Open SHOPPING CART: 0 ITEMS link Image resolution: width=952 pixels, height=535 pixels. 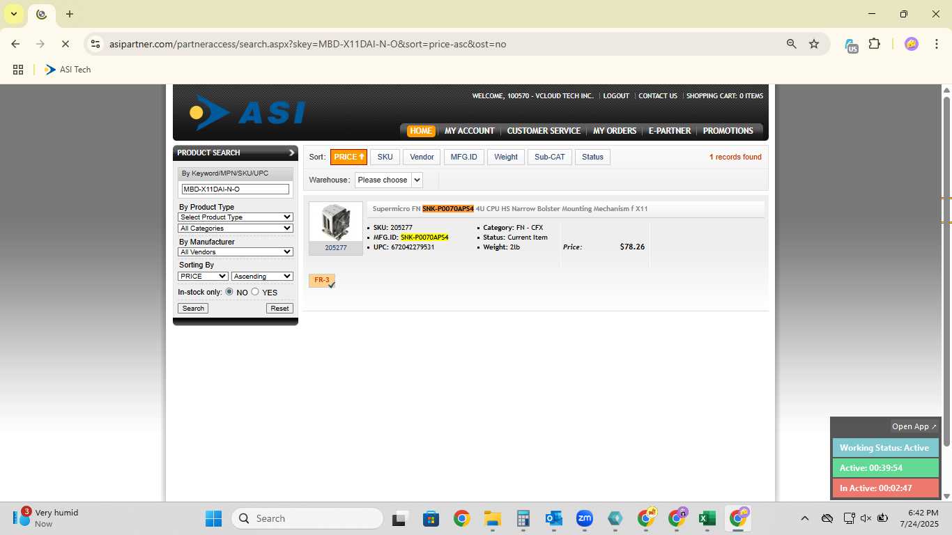(725, 96)
